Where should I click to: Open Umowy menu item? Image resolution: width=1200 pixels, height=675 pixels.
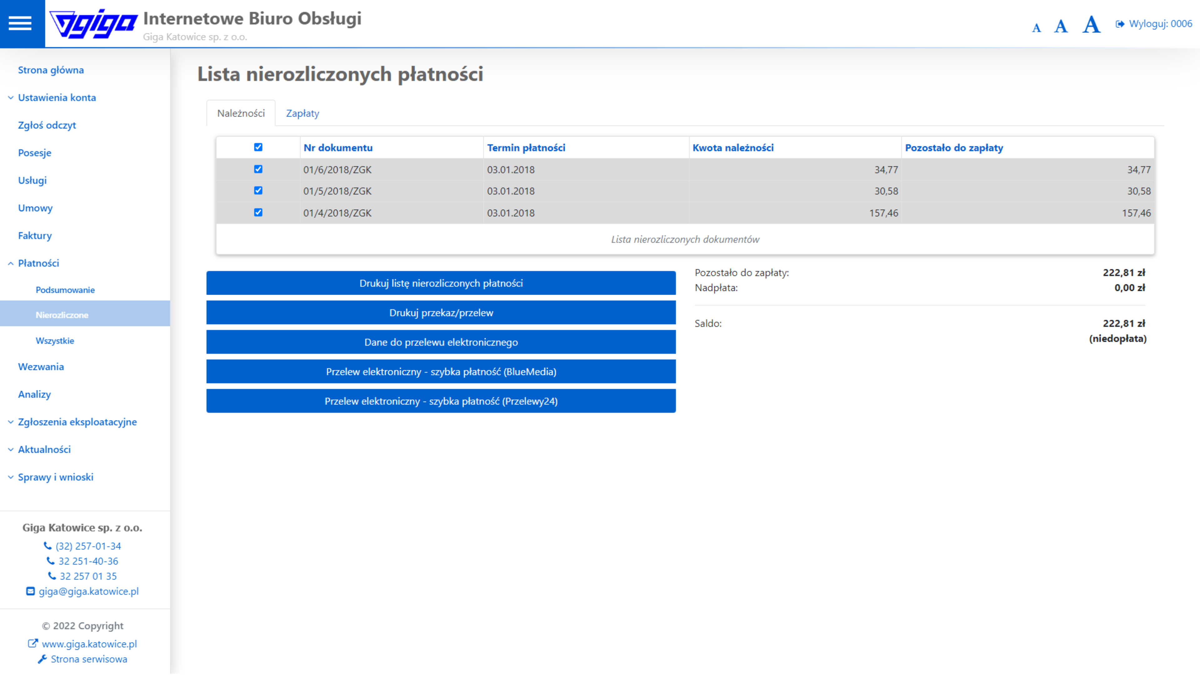(x=35, y=208)
